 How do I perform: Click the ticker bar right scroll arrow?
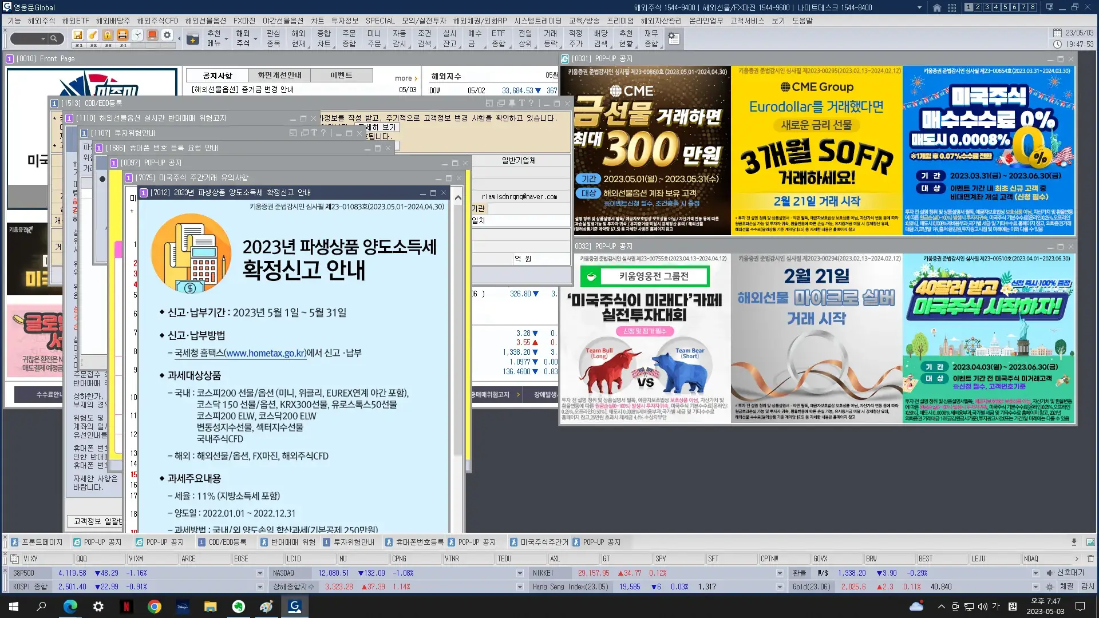tap(1077, 558)
